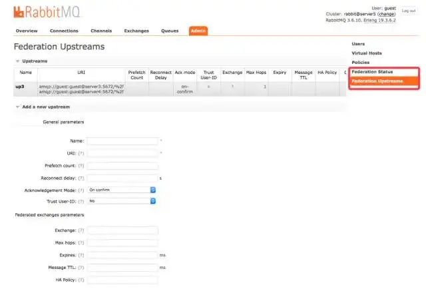Open the up3 upstream entry
The image size is (426, 291).
tap(20, 87)
